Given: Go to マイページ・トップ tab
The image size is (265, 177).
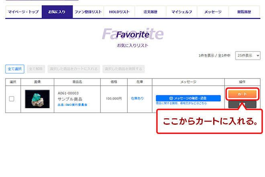Looking at the screenshot, I should [23, 12].
